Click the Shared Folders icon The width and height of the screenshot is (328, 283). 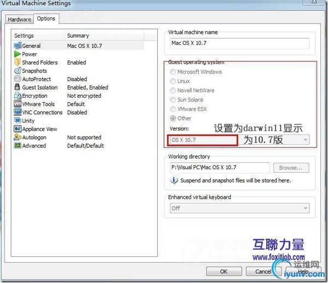pos(17,62)
